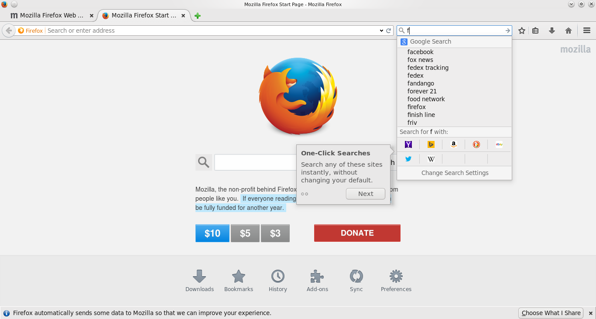This screenshot has height=319, width=596.
Task: Open Preferences from the page footer
Action: pos(396,281)
